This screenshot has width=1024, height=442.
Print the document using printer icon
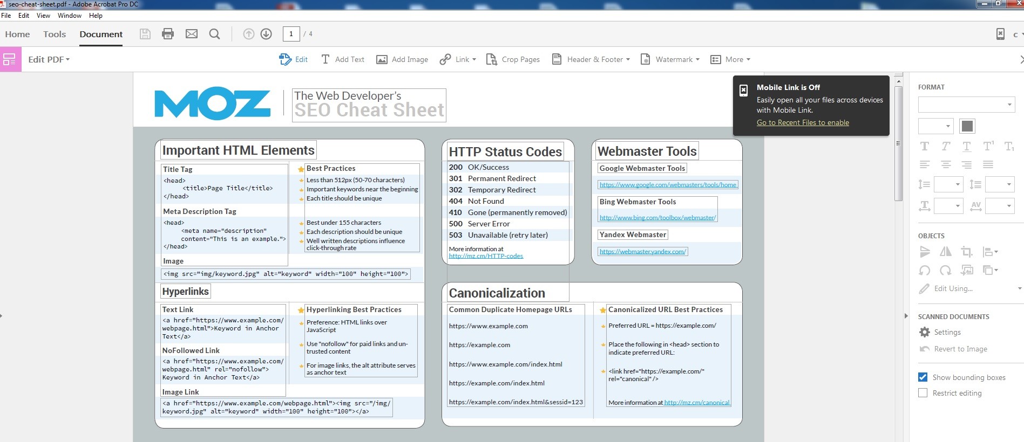168,34
